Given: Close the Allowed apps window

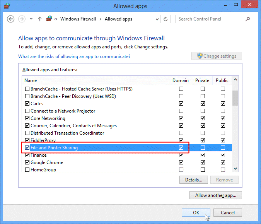Looking at the screenshot, I should 250,5.
